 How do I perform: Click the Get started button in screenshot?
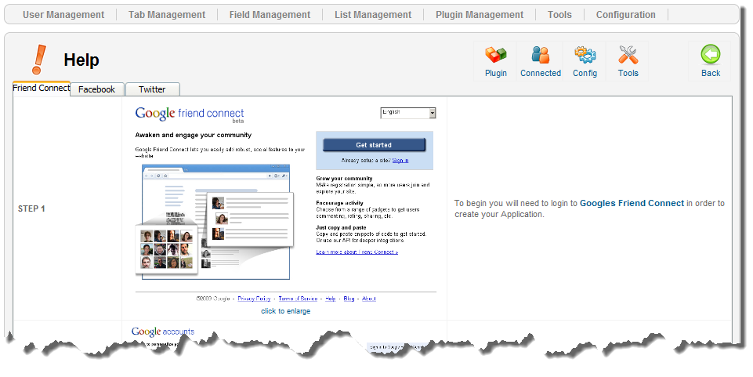374,145
